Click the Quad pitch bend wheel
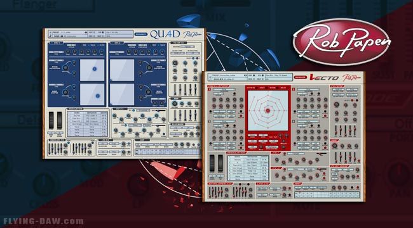Screen dimensions: 413x228 [51, 120]
